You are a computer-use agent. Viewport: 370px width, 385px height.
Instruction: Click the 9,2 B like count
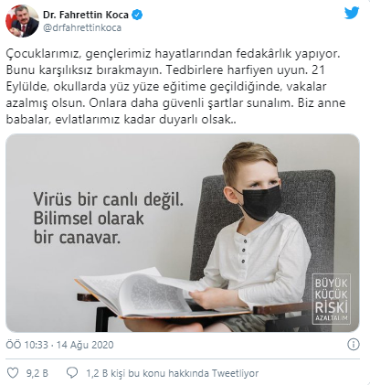[37, 373]
